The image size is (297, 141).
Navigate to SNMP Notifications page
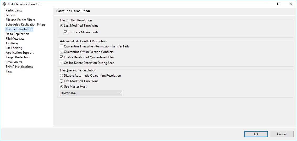coord(19,67)
